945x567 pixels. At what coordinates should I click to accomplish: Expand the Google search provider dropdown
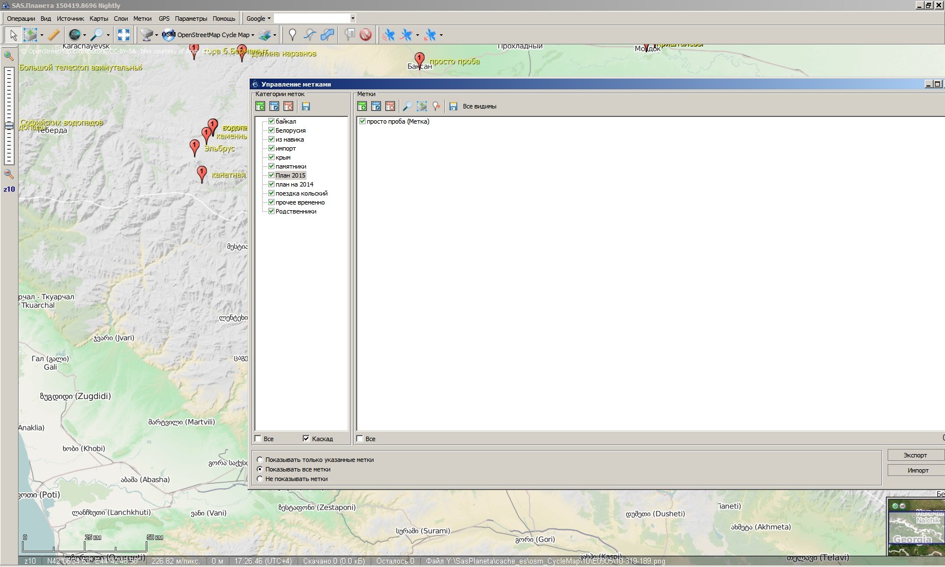[259, 19]
